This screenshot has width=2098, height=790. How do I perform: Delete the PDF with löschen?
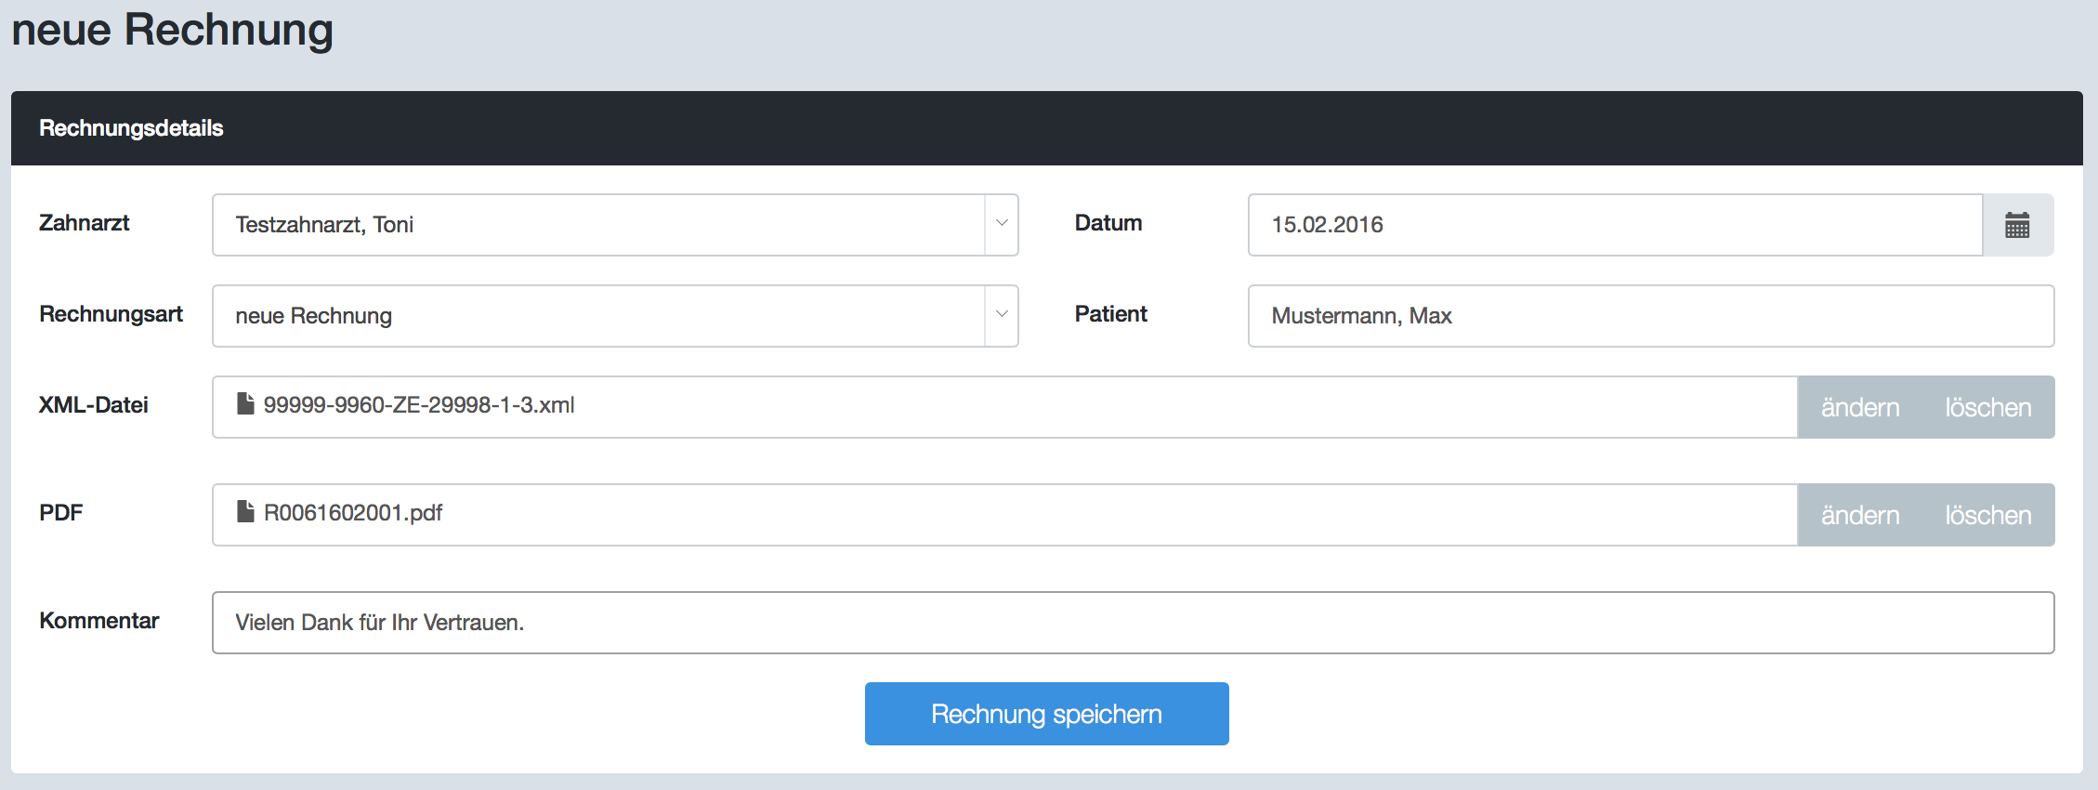coord(1987,515)
